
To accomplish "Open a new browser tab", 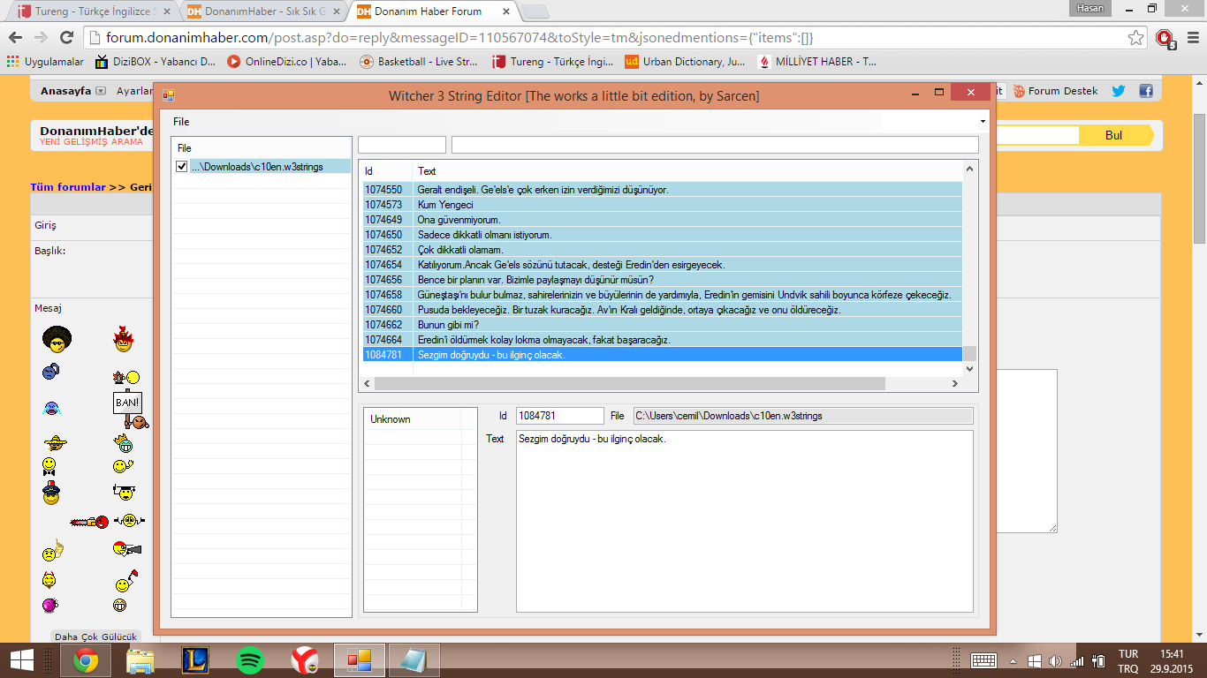I will pyautogui.click(x=535, y=11).
